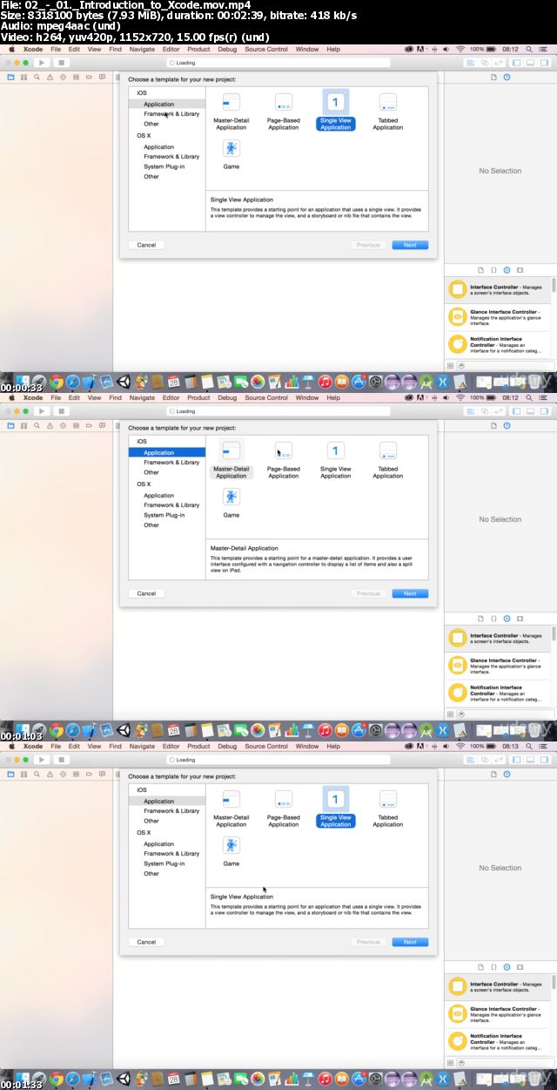Click highlighted Single View Application in 00:00:33 frame

pos(335,110)
